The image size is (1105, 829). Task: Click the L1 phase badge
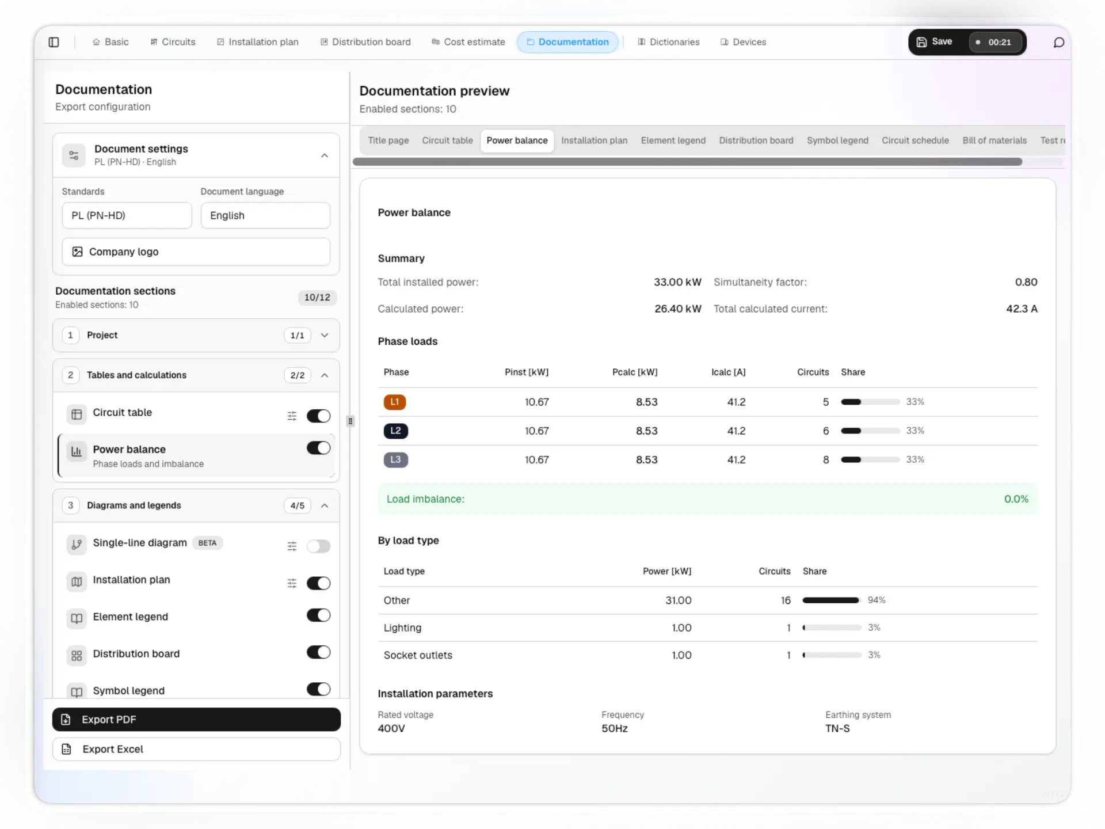395,402
